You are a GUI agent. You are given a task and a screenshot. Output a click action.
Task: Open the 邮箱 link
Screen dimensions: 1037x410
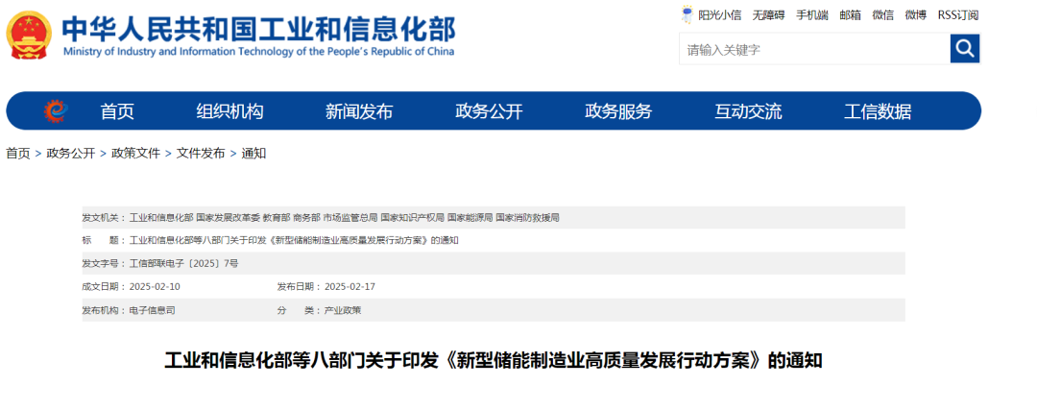[x=851, y=15]
